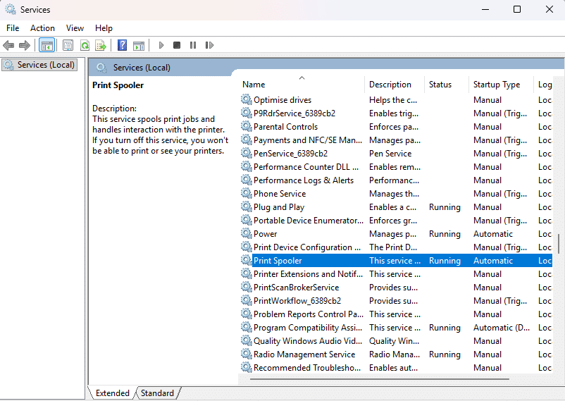Click the Refresh toolbar icon
Viewport: 565px width, 401px height.
85,45
